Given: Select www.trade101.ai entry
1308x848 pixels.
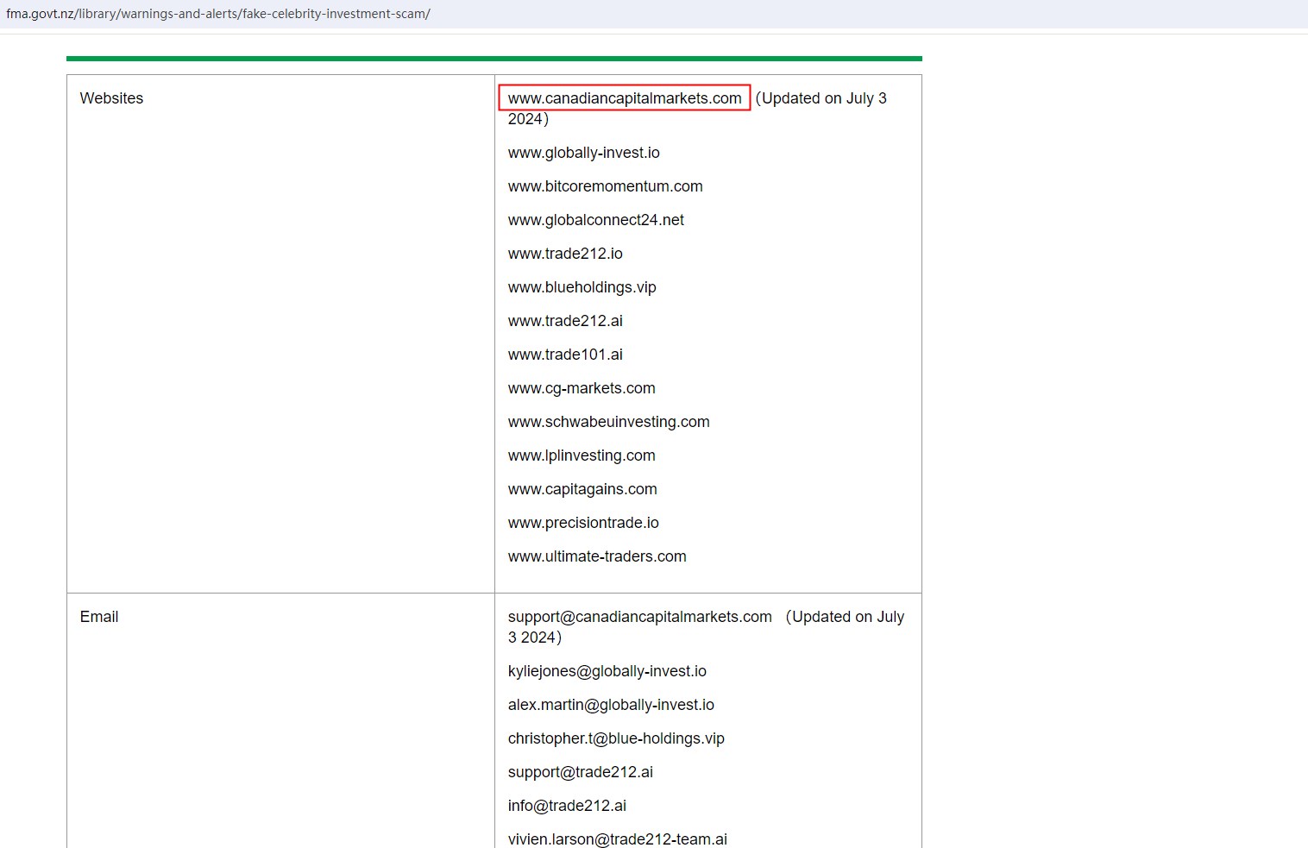Looking at the screenshot, I should (565, 355).
